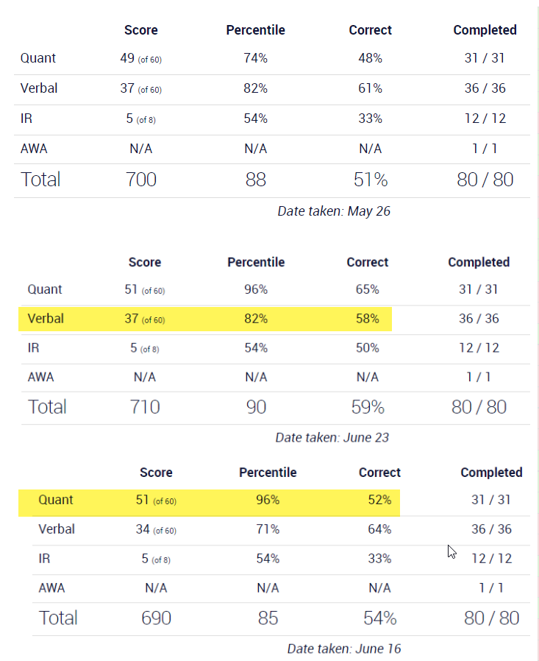Viewport: 539px width, 661px height.
Task: Select the "Date taken: June 16" caption
Action: point(344,648)
